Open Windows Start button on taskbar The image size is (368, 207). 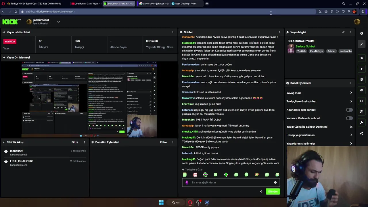coord(161,202)
